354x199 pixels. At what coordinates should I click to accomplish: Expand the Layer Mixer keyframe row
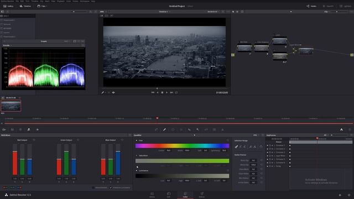[x=274, y=156]
